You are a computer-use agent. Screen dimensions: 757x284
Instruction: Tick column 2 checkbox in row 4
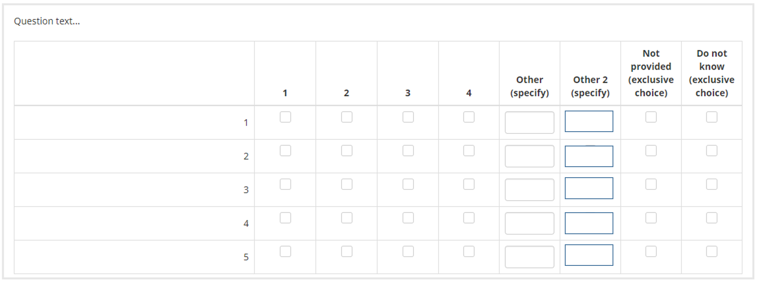pyautogui.click(x=347, y=218)
